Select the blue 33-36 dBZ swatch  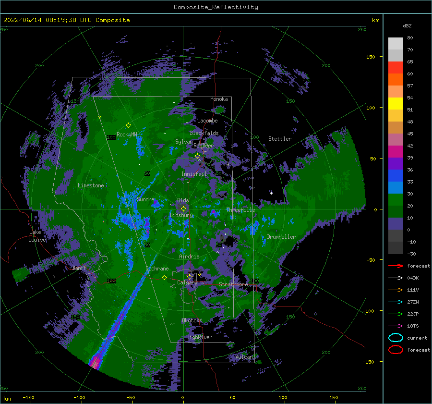coord(396,175)
